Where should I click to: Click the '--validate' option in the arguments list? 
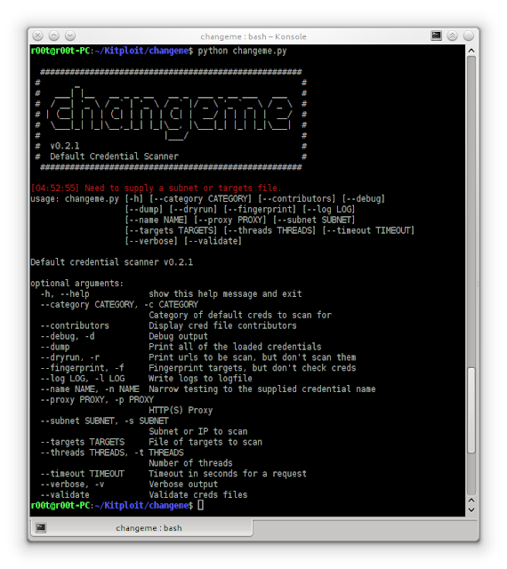(65, 494)
